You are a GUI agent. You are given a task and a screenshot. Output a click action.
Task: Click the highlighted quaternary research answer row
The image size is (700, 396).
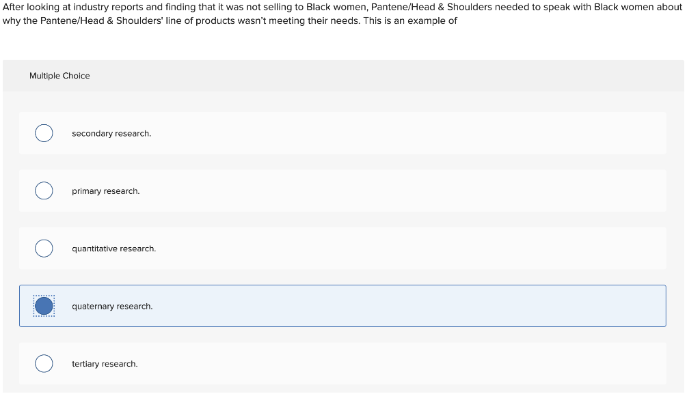coord(342,306)
